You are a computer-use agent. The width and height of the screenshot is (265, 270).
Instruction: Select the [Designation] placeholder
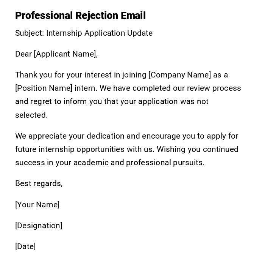tap(39, 226)
